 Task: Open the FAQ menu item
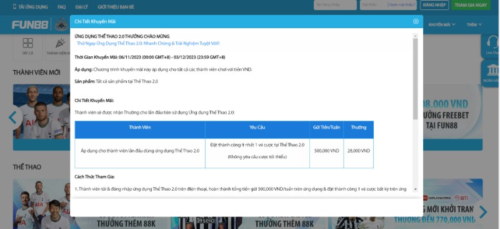pyautogui.click(x=61, y=7)
